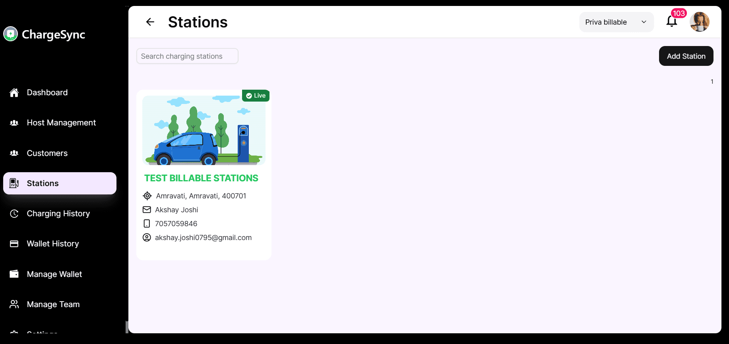Click the chevron in host selector
The height and width of the screenshot is (344, 729).
tap(644, 22)
